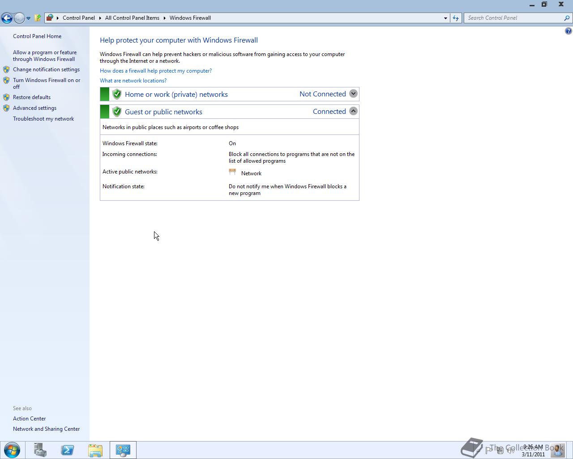Click the green shield of Guest or public networks
Image resolution: width=573 pixels, height=459 pixels.
click(117, 112)
